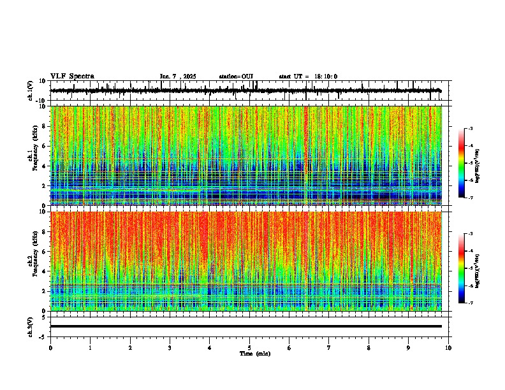Click the "4" kHz tick on ch.2 frequency axis
The height and width of the screenshot is (390, 505).
[x=45, y=271]
